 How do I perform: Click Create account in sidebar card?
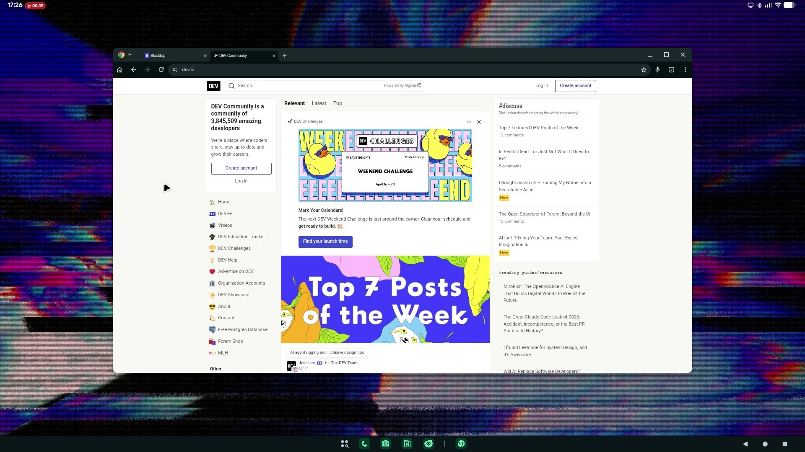pos(241,168)
